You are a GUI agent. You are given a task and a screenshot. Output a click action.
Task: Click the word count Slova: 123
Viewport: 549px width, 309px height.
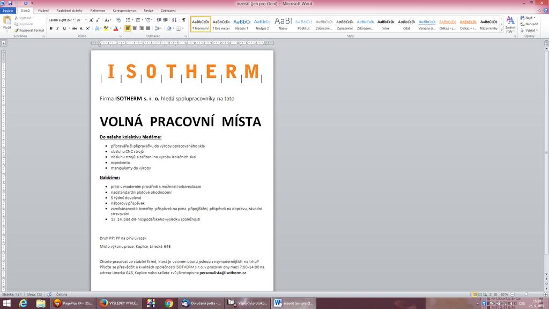tap(34, 295)
